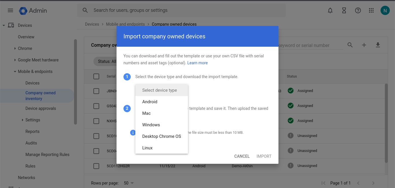The height and width of the screenshot is (188, 395).
Task: Open the main hamburger menu
Action: click(x=10, y=10)
